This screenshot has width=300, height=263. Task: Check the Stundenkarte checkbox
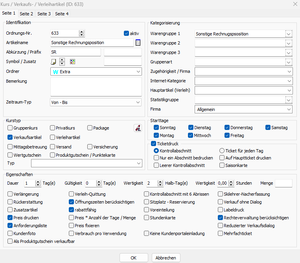click(x=146, y=218)
